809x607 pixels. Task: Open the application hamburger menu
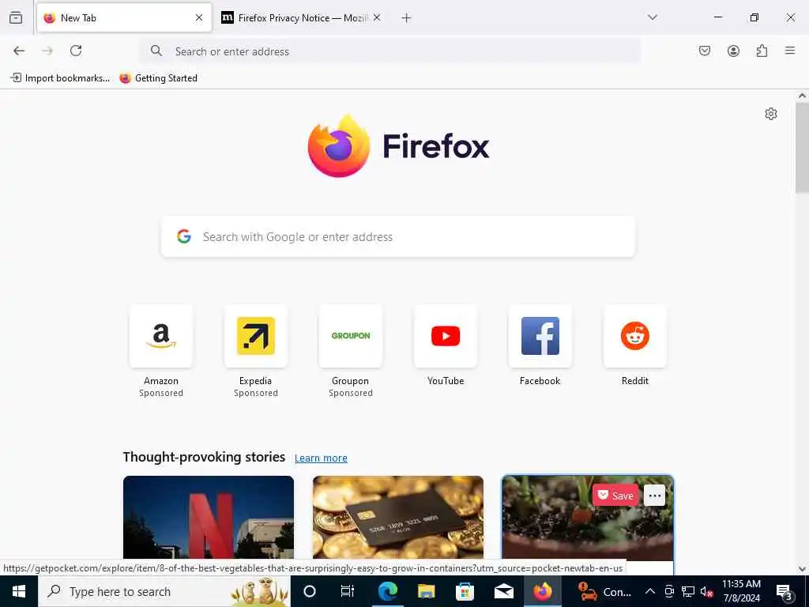pyautogui.click(x=790, y=51)
